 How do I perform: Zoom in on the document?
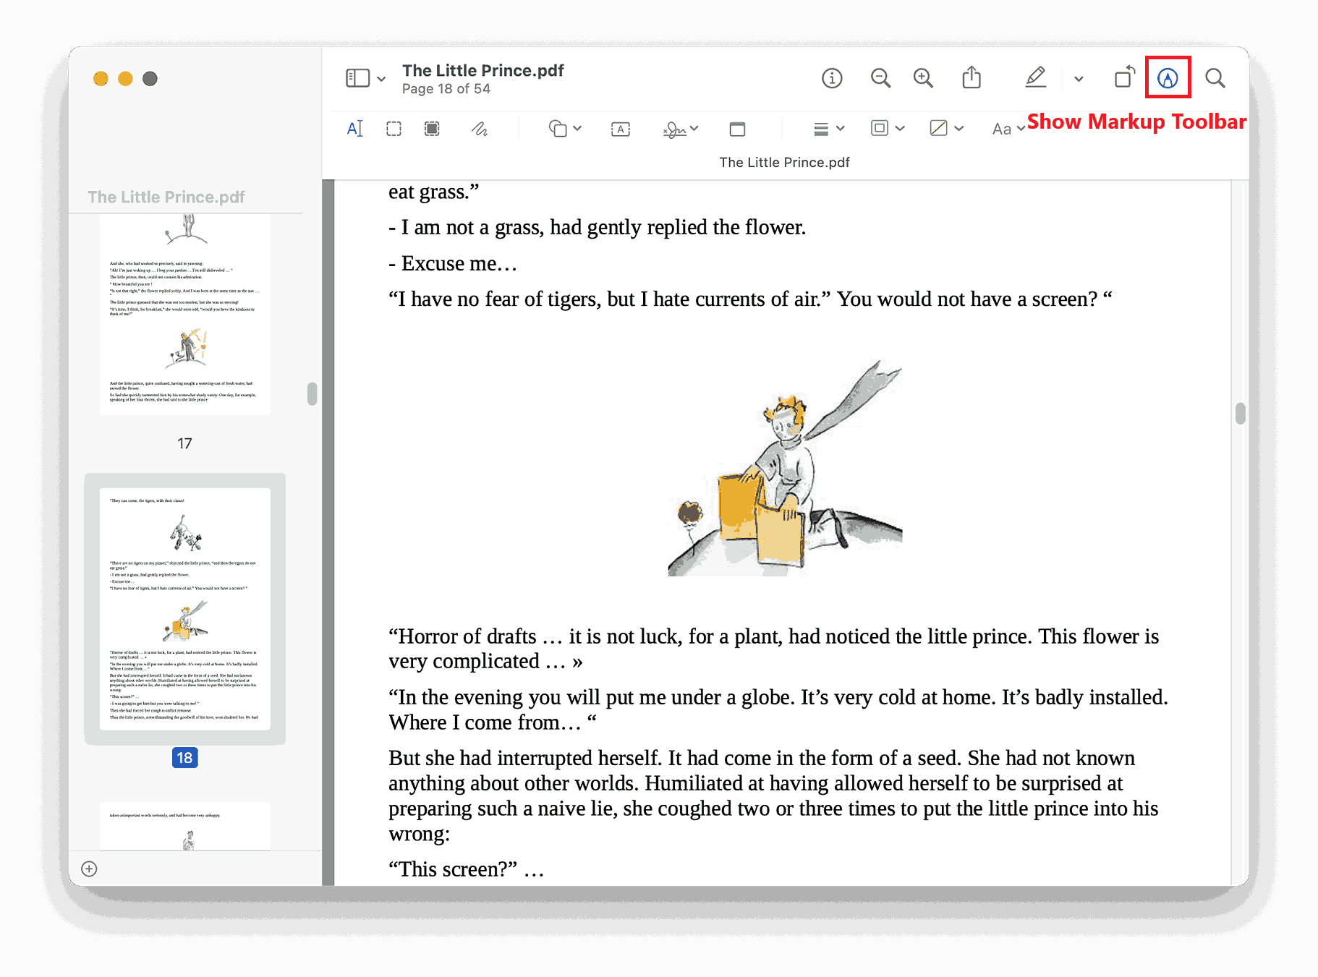point(923,77)
